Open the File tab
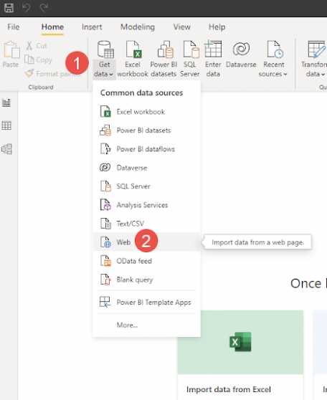 14,27
